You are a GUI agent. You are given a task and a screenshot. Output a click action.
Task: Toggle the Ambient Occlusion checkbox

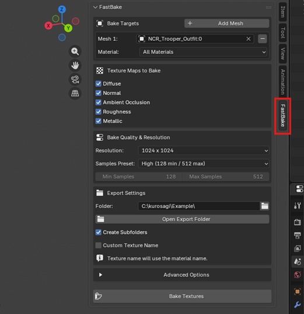[99, 102]
